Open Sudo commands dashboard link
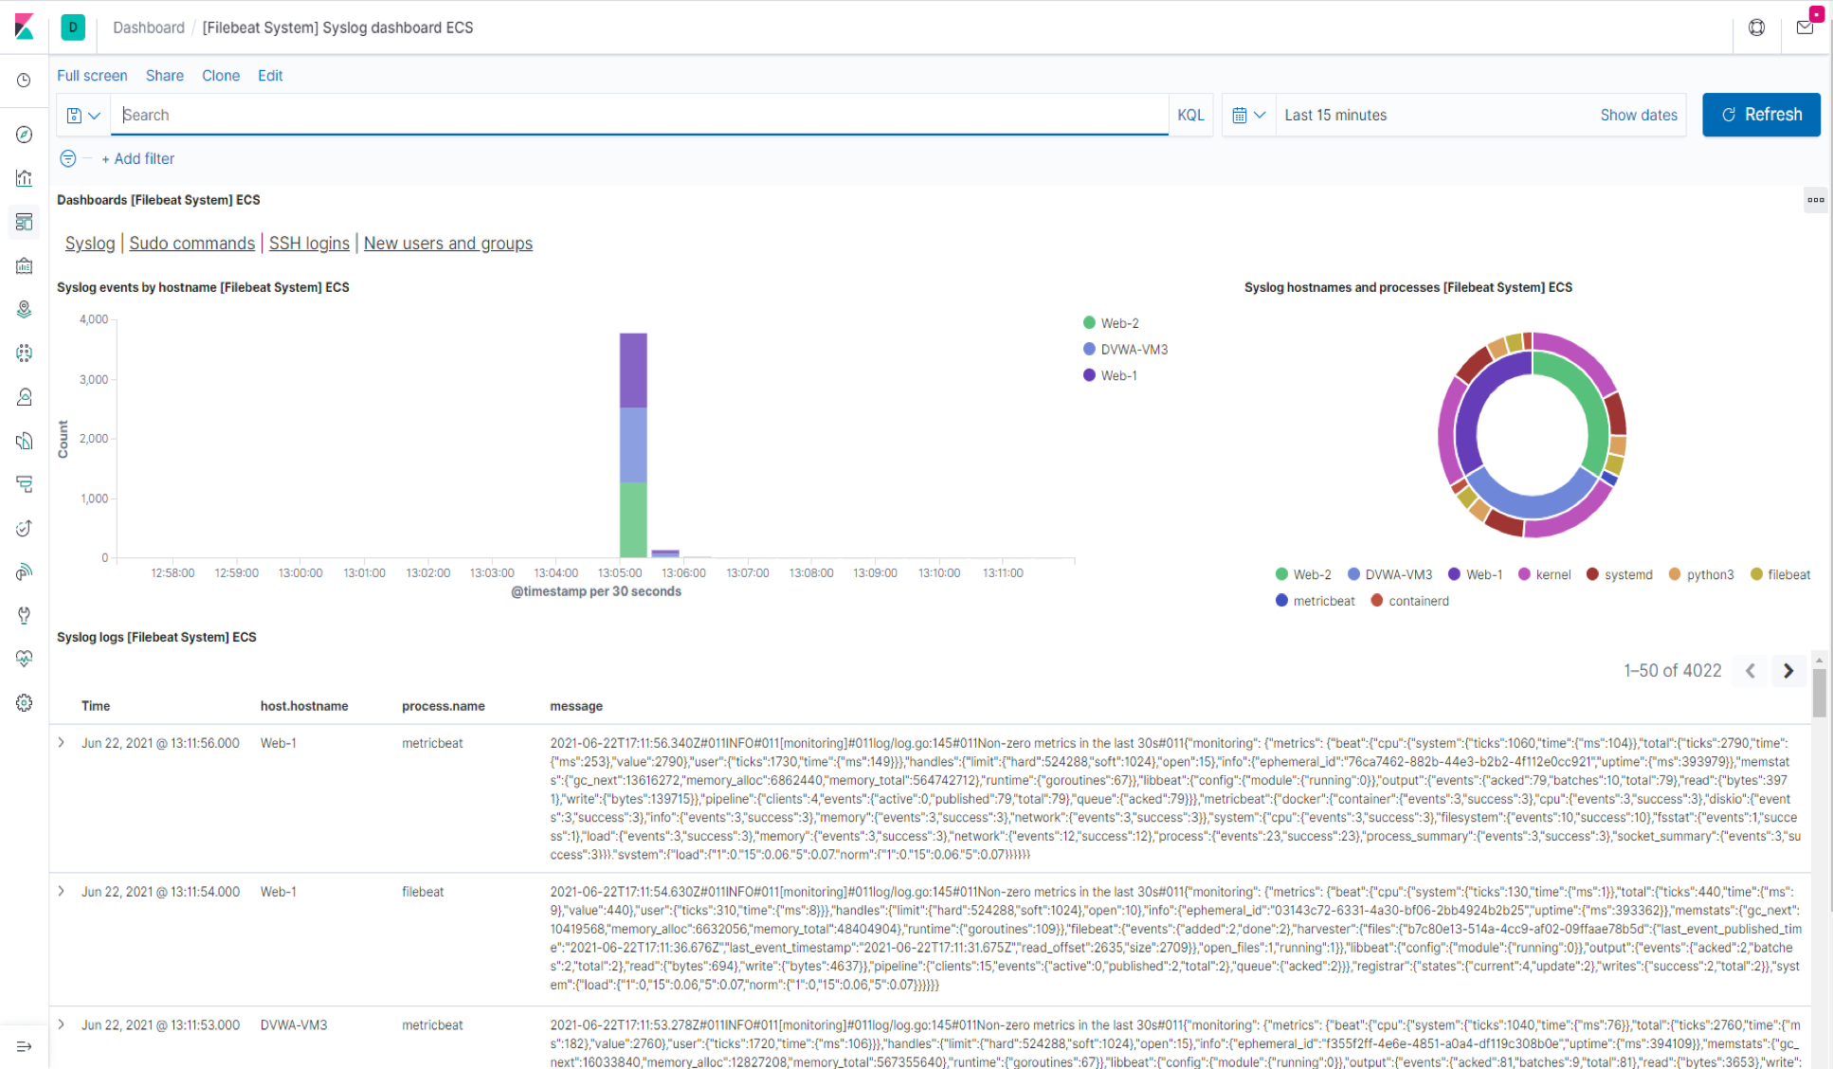This screenshot has width=1833, height=1069. pos(191,244)
